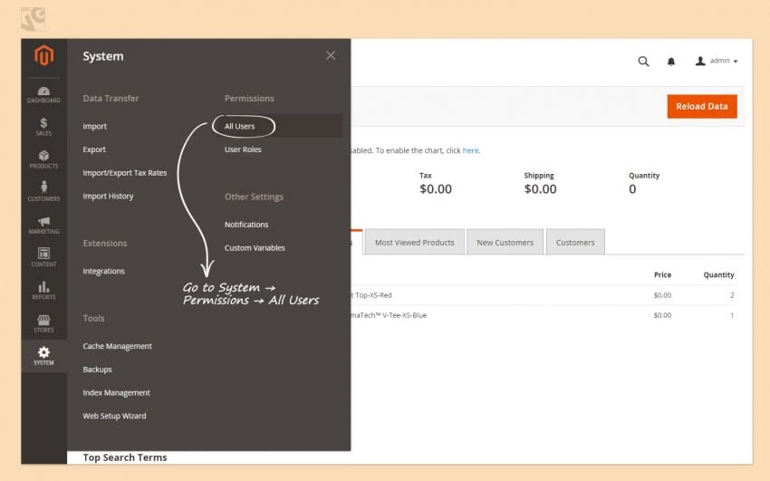Screen dimensions: 770x481
Task: Click the Tax $0.00 value
Action: pyautogui.click(x=436, y=189)
